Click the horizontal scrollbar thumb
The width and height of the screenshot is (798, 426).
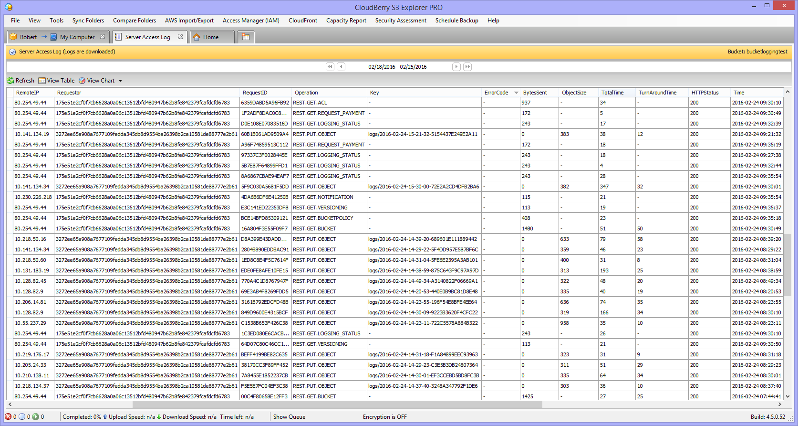click(x=337, y=404)
